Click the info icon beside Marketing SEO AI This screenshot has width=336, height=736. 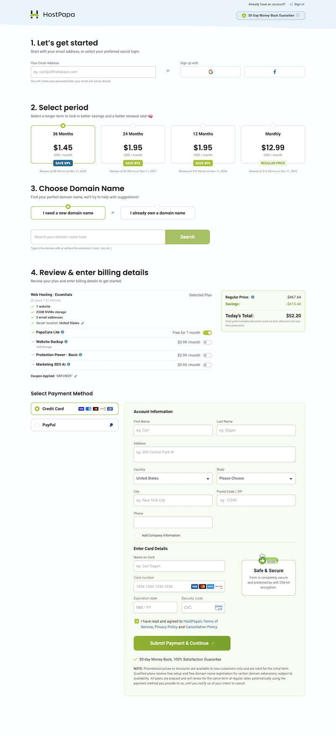[68, 365]
